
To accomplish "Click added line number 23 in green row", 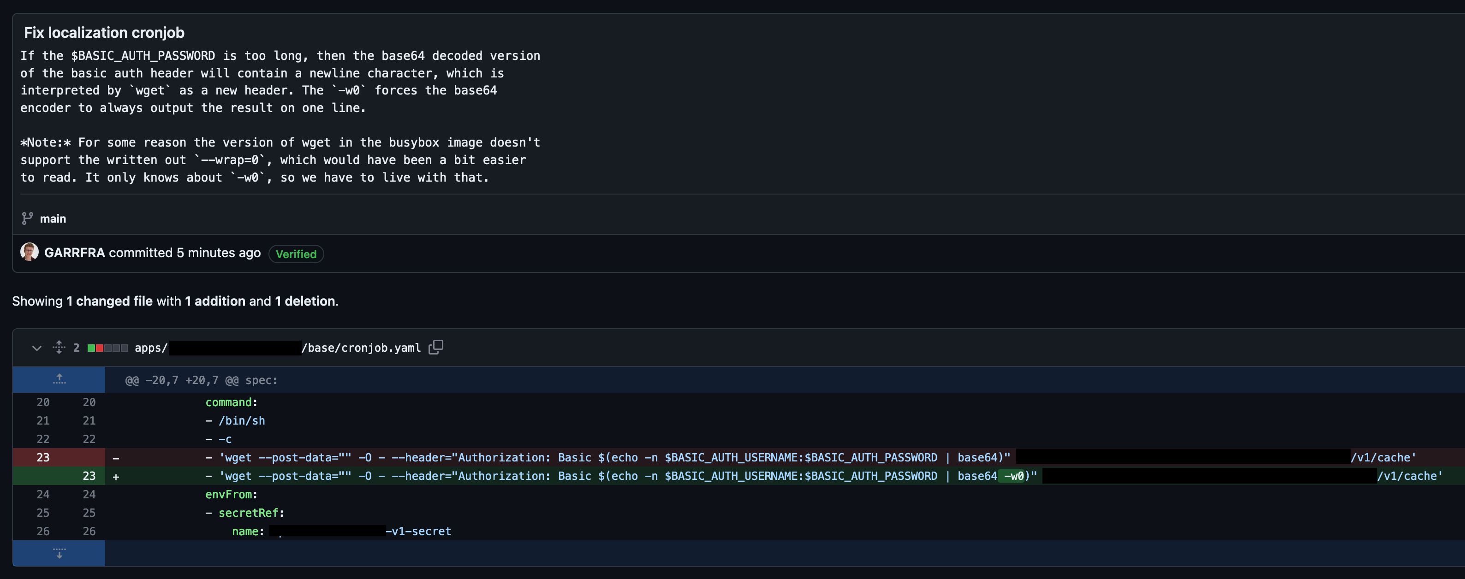I will [89, 476].
